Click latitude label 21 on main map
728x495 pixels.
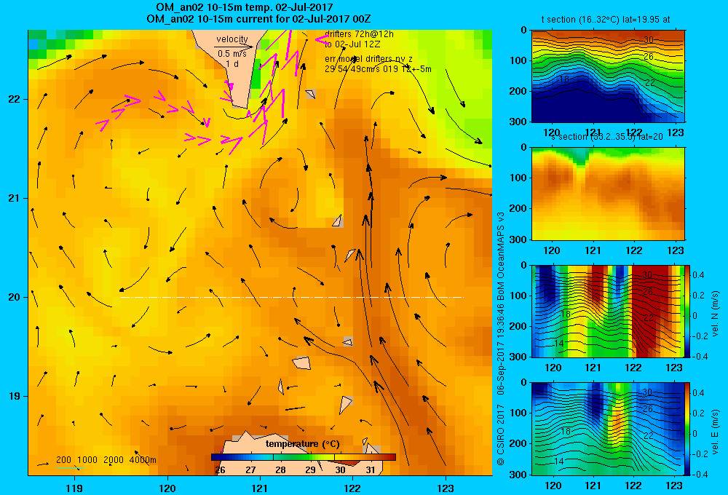pyautogui.click(x=14, y=198)
